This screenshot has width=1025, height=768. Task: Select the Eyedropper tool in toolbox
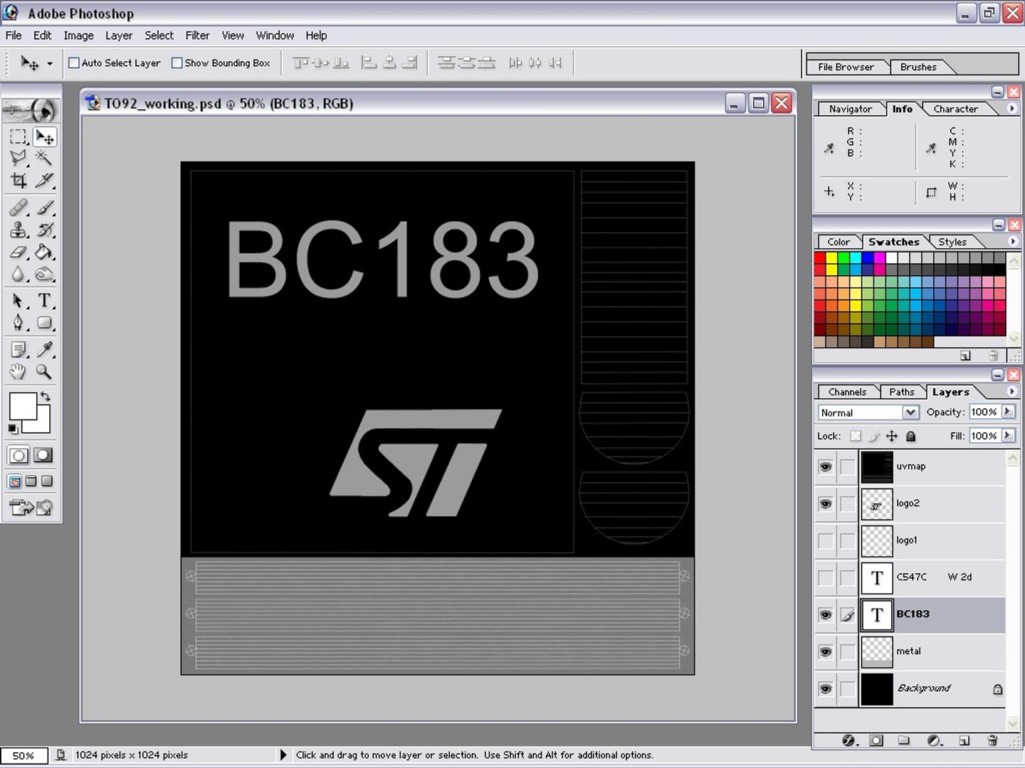pos(44,349)
